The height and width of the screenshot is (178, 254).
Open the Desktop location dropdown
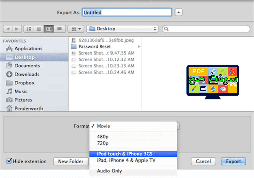(122, 29)
